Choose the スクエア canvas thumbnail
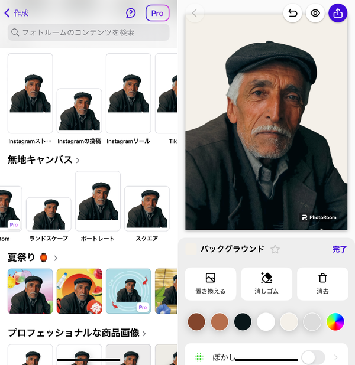The width and height of the screenshot is (355, 365). pyautogui.click(x=147, y=208)
